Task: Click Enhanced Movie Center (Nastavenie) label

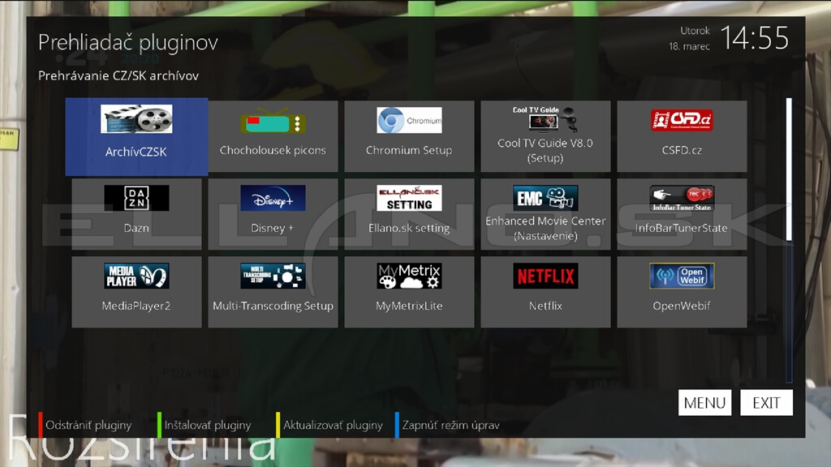Action: coord(545,228)
